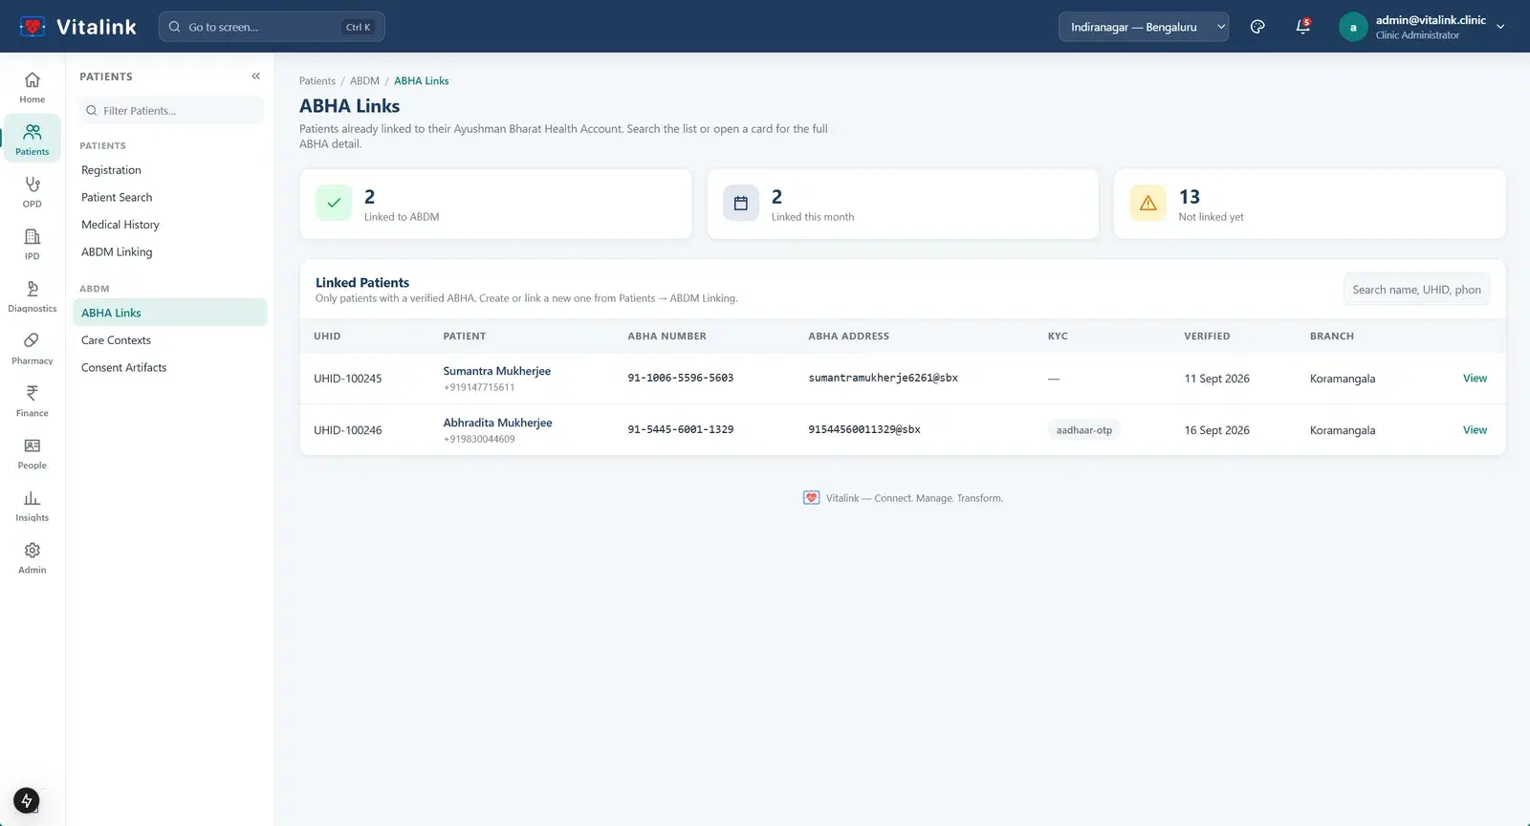The image size is (1530, 826).
Task: Focus the linked patients search field
Action: coord(1416,290)
